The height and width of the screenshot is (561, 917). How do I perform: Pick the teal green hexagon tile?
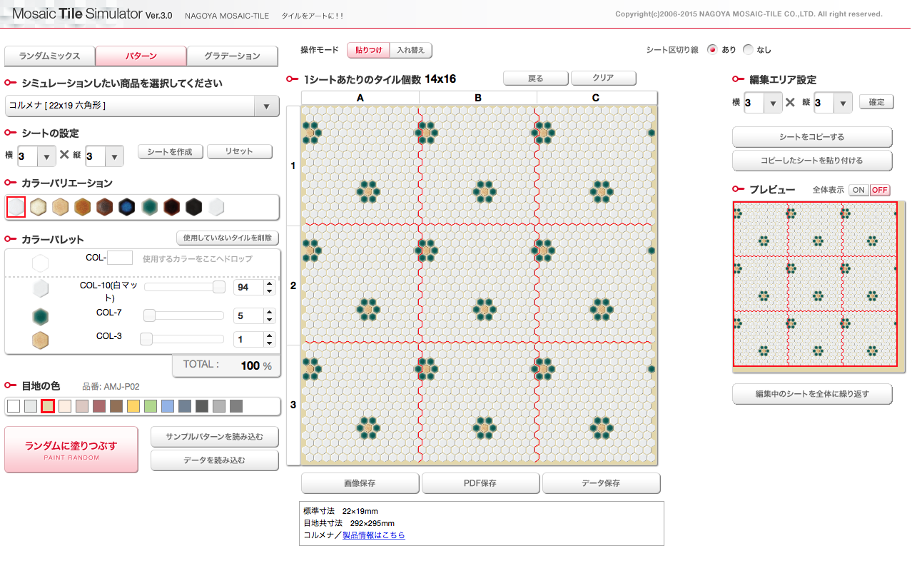[149, 207]
